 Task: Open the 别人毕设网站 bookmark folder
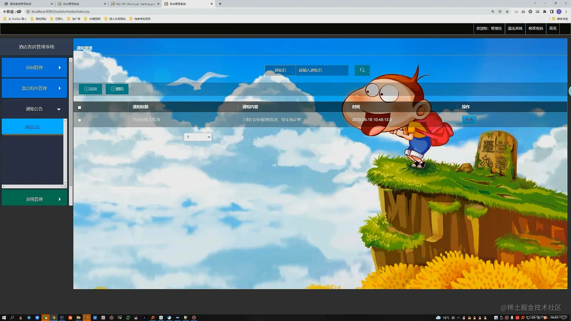click(x=115, y=19)
